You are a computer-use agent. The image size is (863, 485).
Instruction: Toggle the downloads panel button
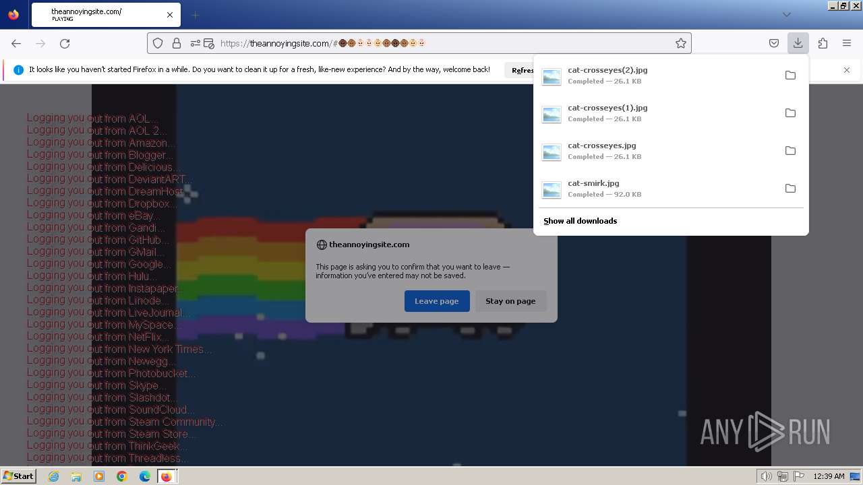[798, 43]
